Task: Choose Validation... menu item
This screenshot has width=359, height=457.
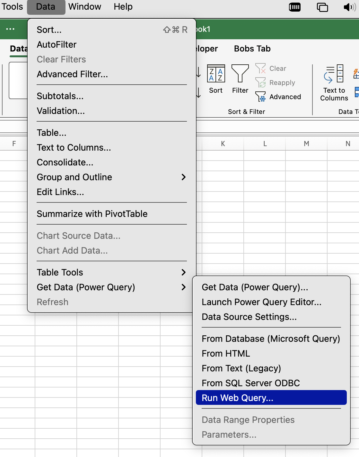Action: point(112,111)
